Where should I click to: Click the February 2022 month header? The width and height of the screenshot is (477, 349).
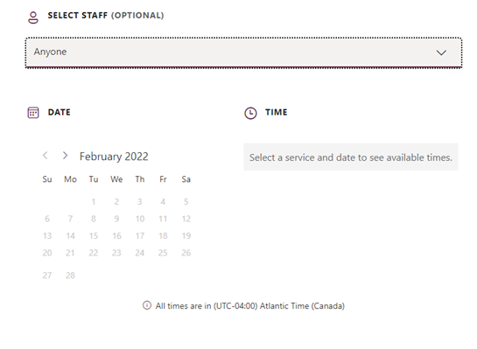point(114,157)
